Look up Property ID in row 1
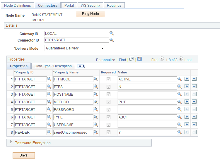The width and height of the screenshot is (222, 160). pyautogui.click(x=49, y=79)
